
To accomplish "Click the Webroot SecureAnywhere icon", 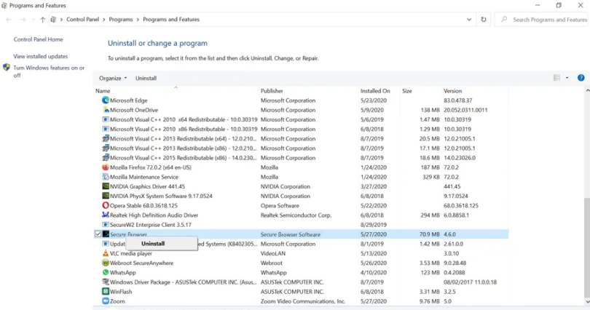I will (106, 263).
